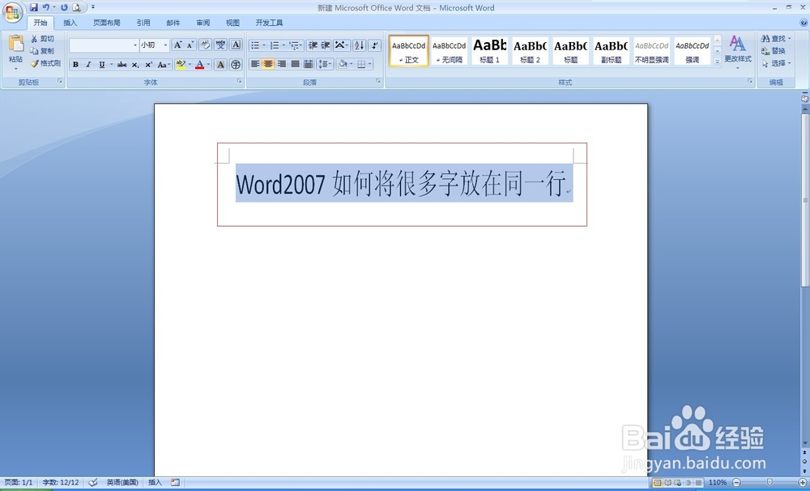
Task: Toggle superscript formatting
Action: [x=149, y=65]
